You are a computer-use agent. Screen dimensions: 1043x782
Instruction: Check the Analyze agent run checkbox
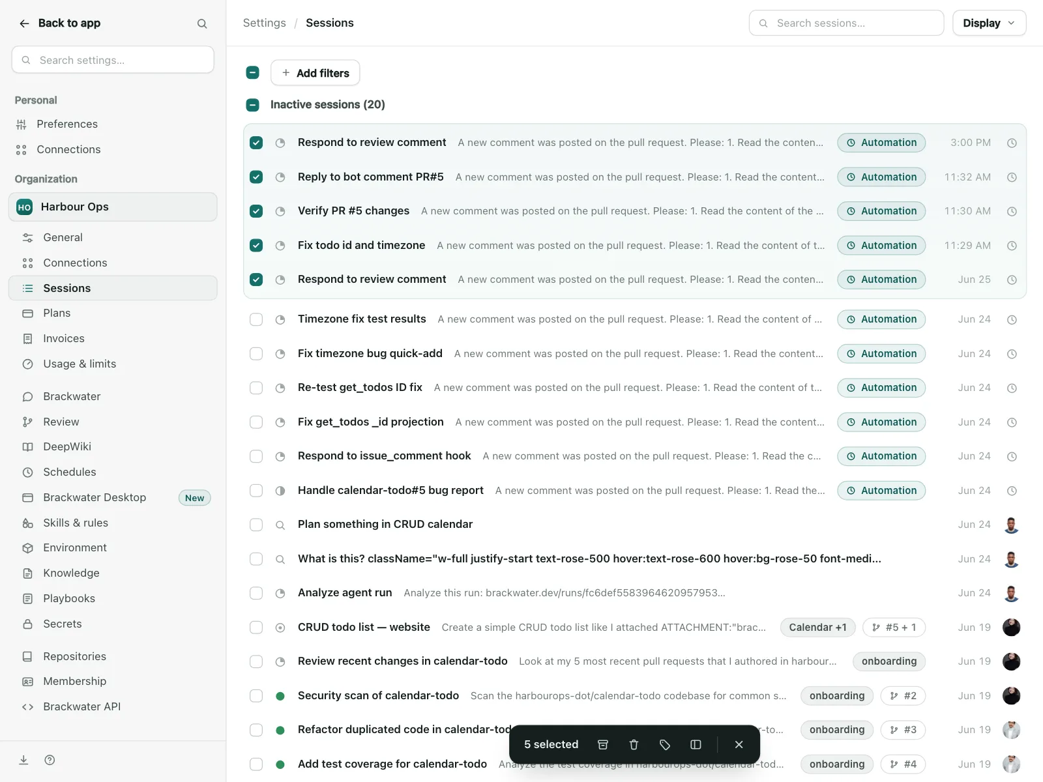[x=256, y=593]
